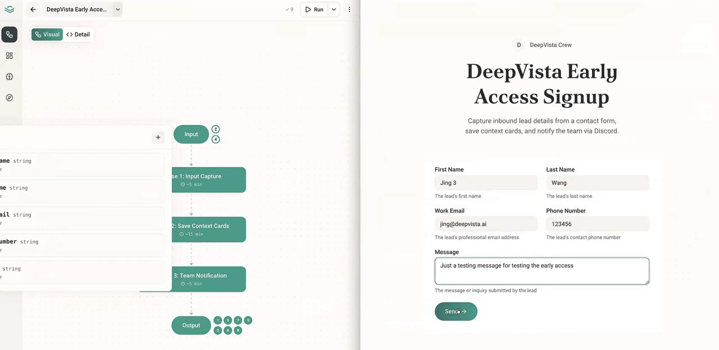Select the "ail string" input row
This screenshot has height=350, width=719.
82,219
